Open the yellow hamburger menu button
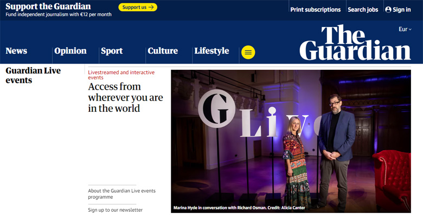This screenshot has height=215, width=423. click(x=248, y=52)
